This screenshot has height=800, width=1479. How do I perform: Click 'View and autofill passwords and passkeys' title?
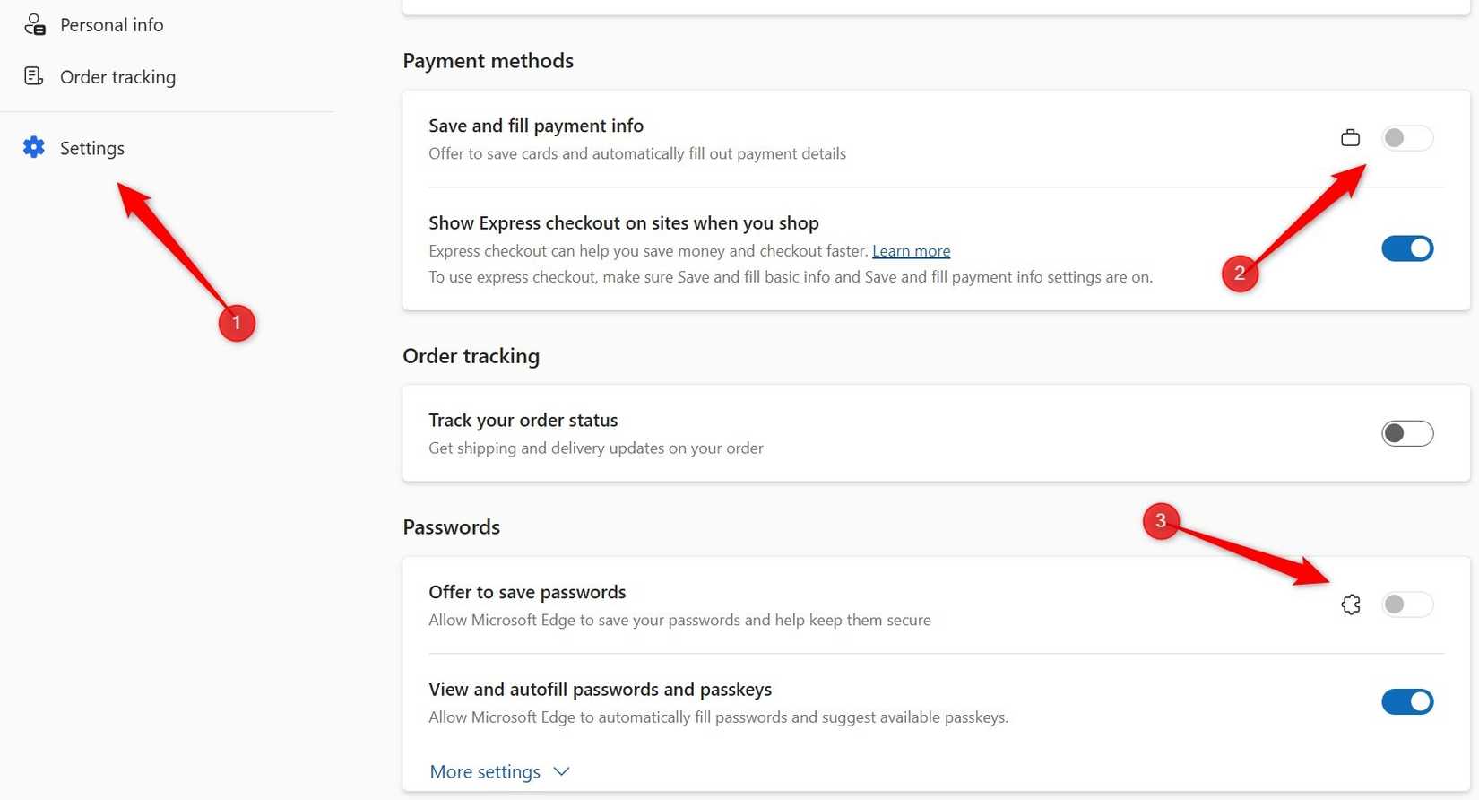(x=600, y=689)
